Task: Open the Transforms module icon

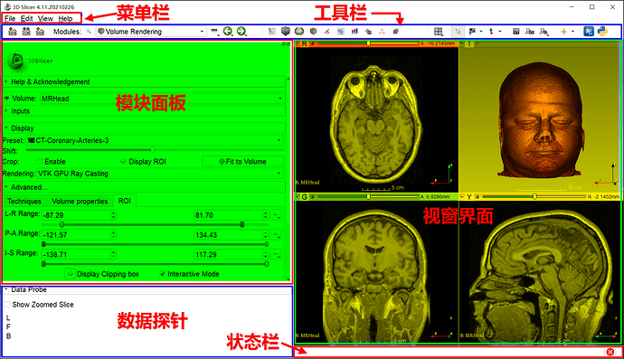Action: click(x=314, y=31)
